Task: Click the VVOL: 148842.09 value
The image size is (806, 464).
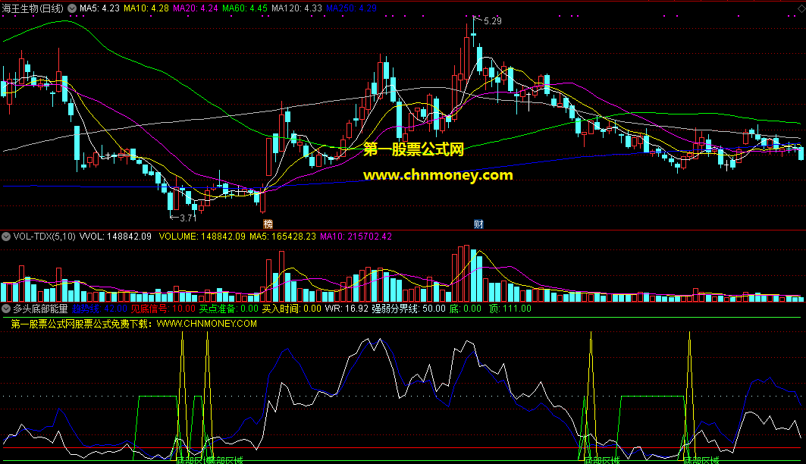Action: (x=116, y=237)
